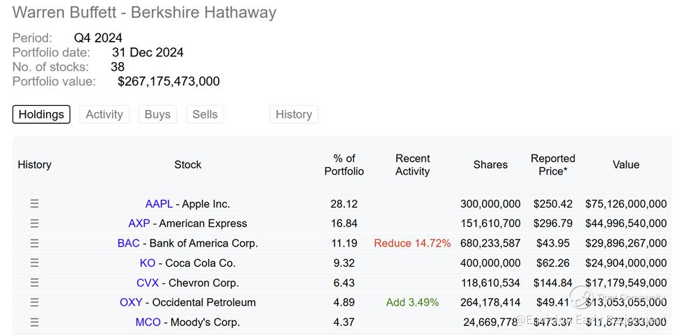Follow the BAC ticker link
679x335 pixels.
coord(128,243)
